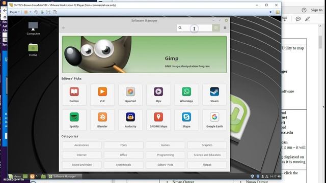This screenshot has width=326, height=183.
Task: Open the Spotify app tile
Action: point(74,120)
